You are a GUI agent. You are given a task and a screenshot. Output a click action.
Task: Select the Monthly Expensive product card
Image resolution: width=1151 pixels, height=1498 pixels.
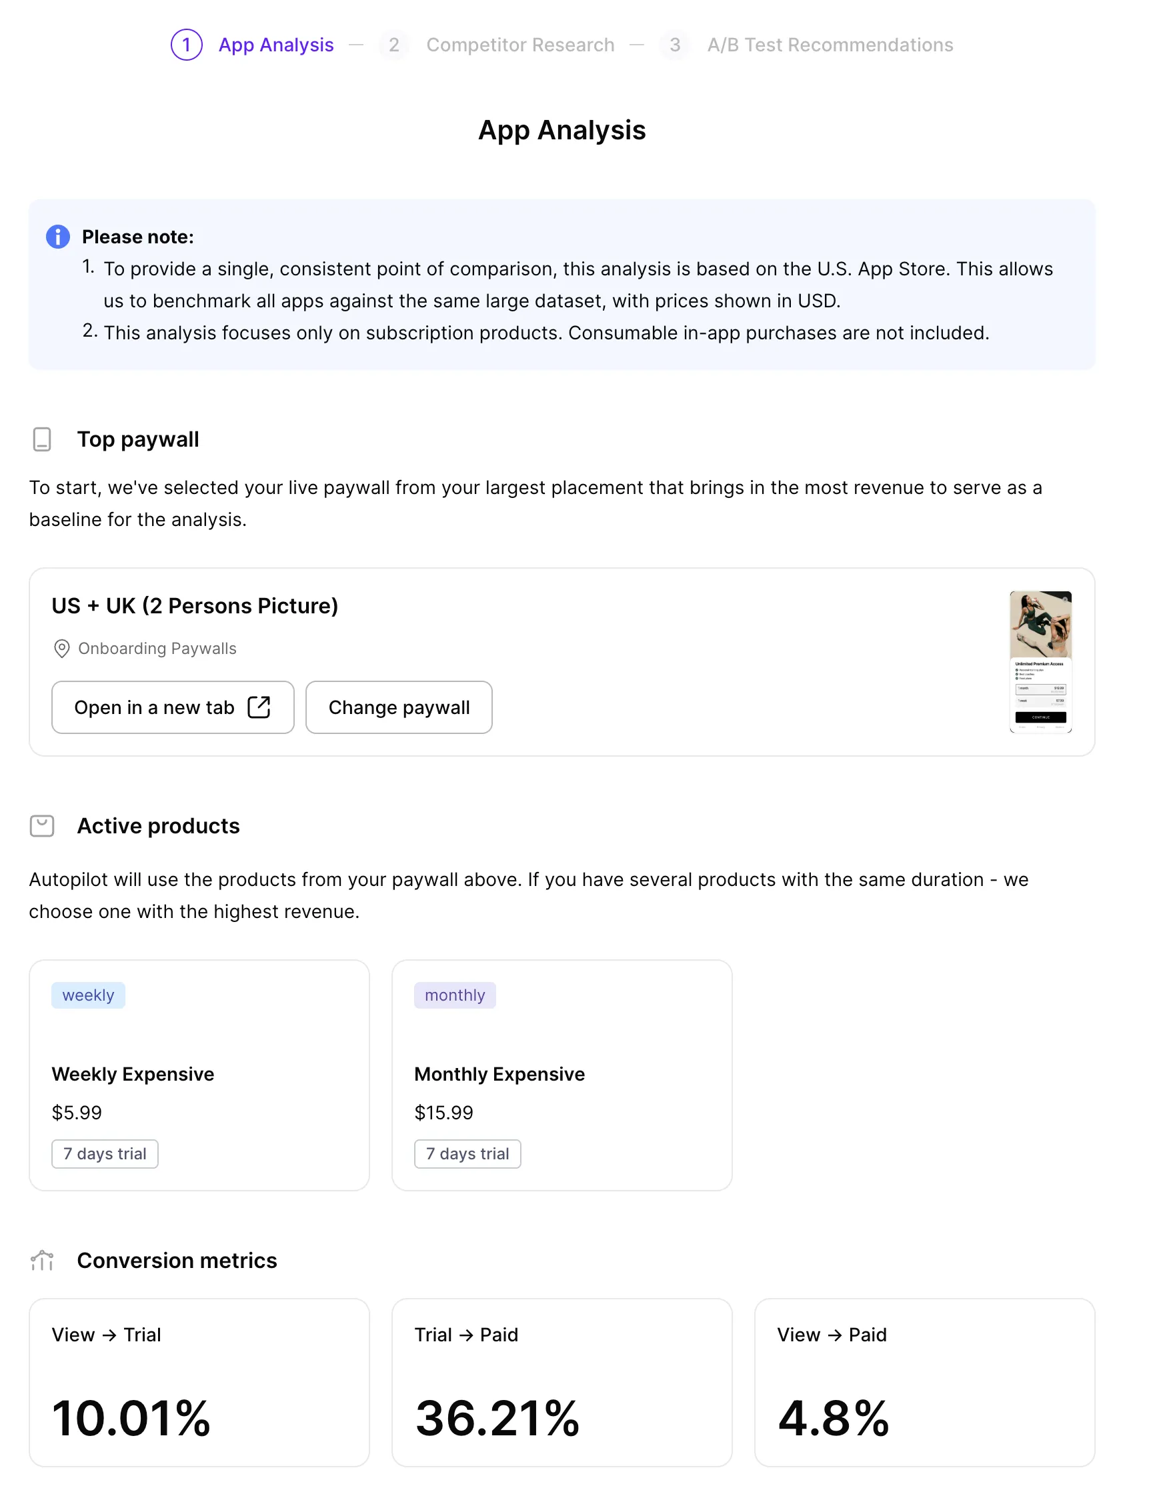pyautogui.click(x=561, y=1075)
